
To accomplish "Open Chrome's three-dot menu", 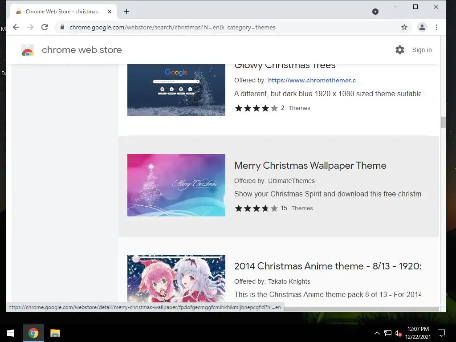I will pos(436,27).
